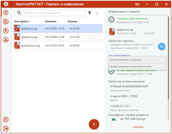The image size is (172, 134).
Task: Click into the document list search field
Action: point(50,13)
